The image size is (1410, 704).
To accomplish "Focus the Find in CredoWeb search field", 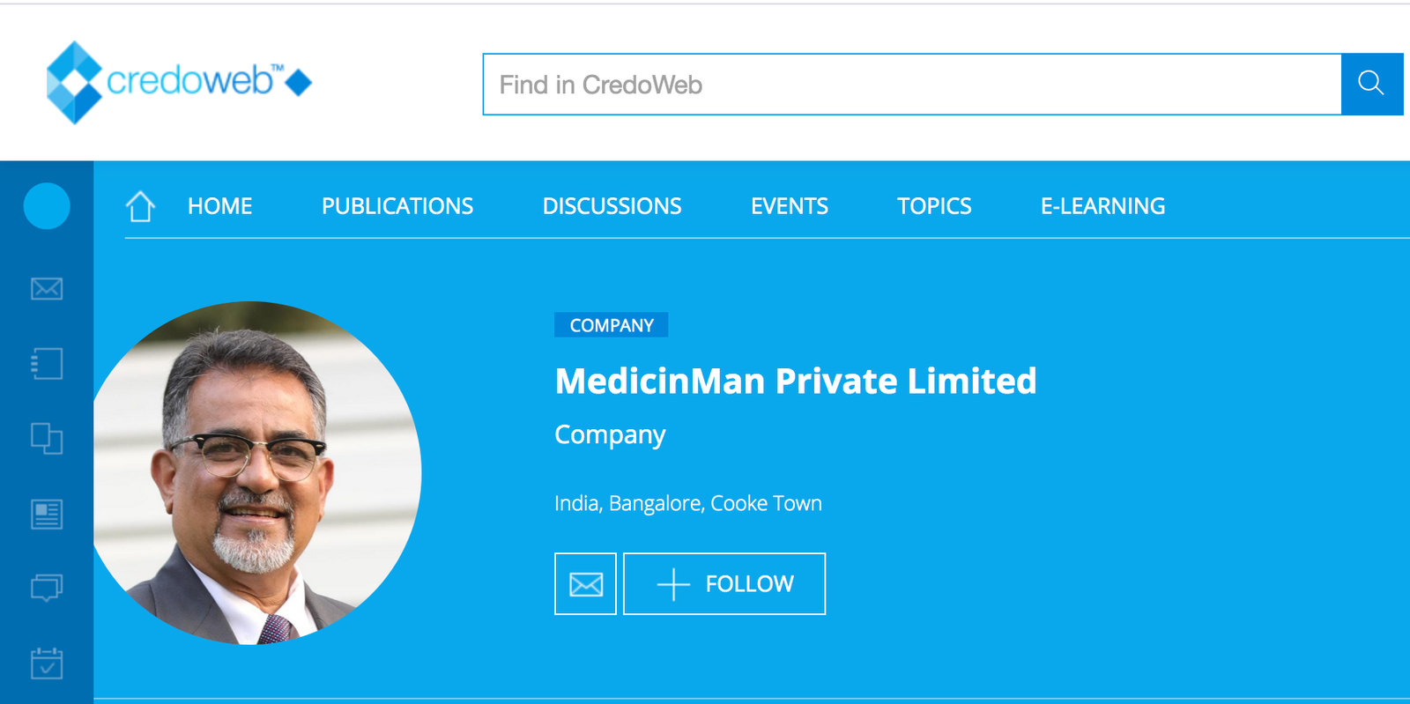I will [912, 85].
